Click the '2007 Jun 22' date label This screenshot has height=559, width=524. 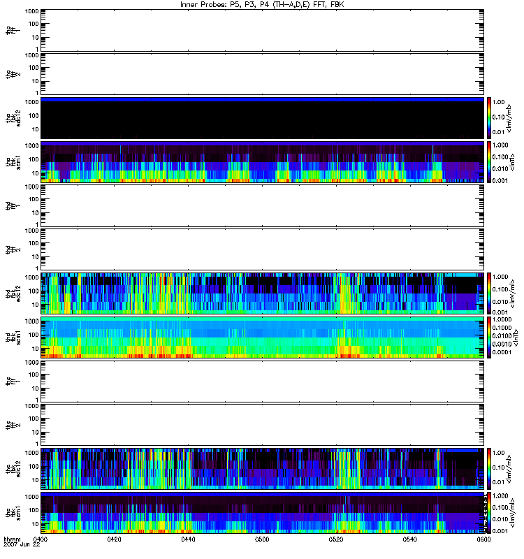[x=22, y=545]
